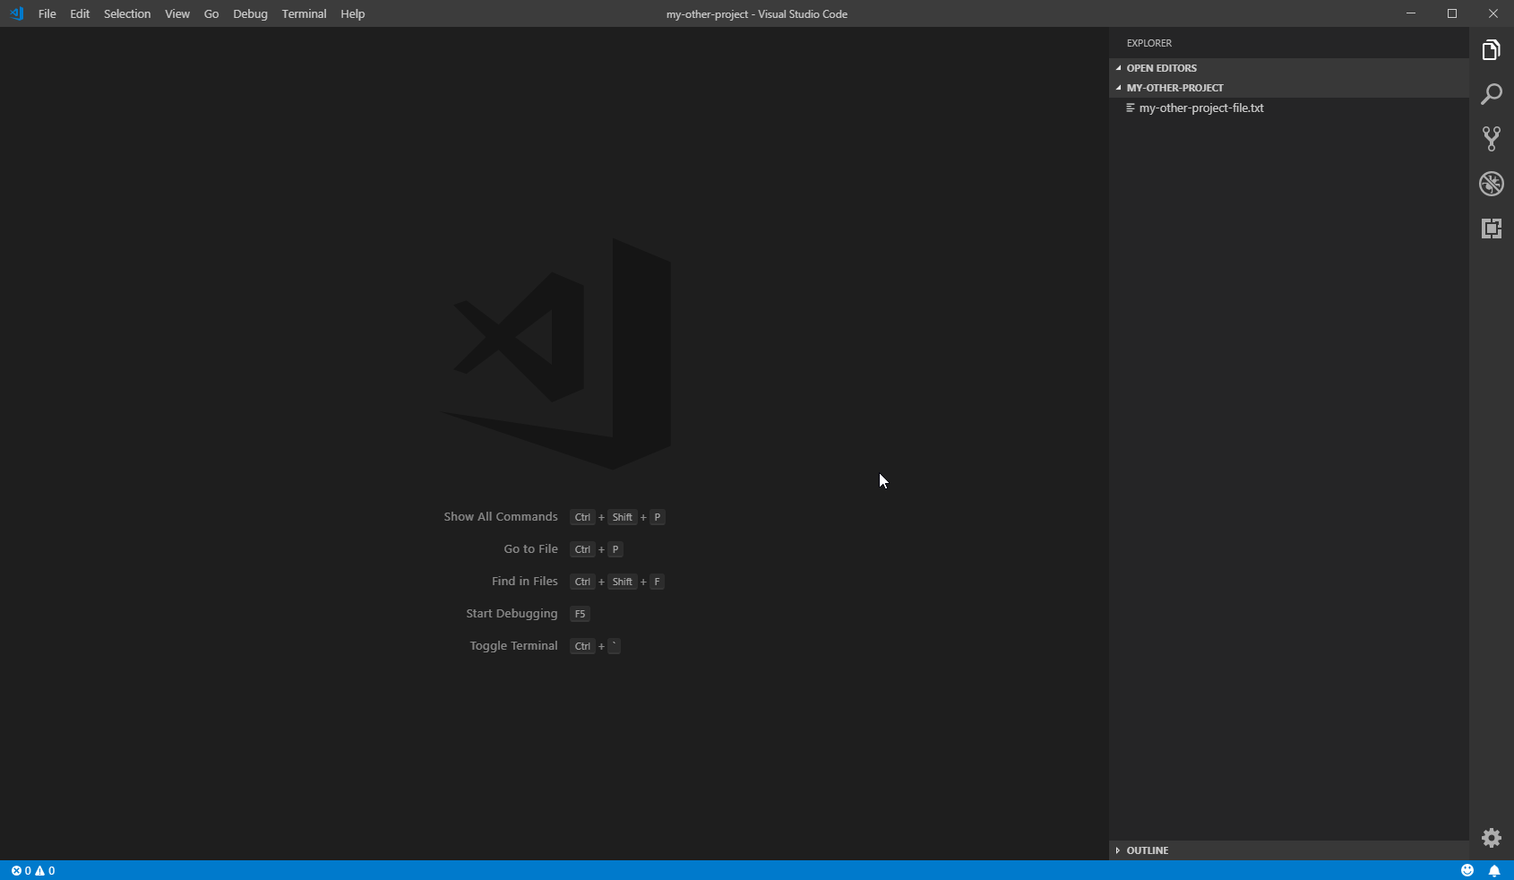Open the Search view
Screen dimensions: 1514x880
(x=1491, y=94)
